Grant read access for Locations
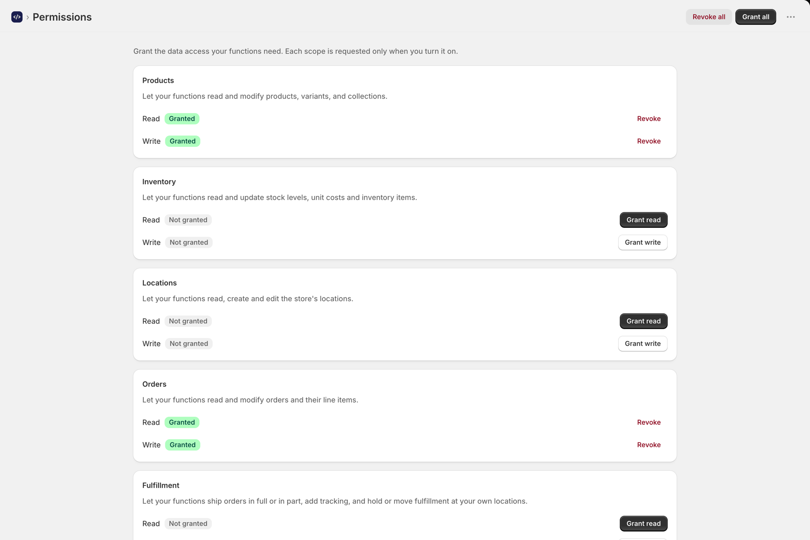810x540 pixels. (643, 321)
